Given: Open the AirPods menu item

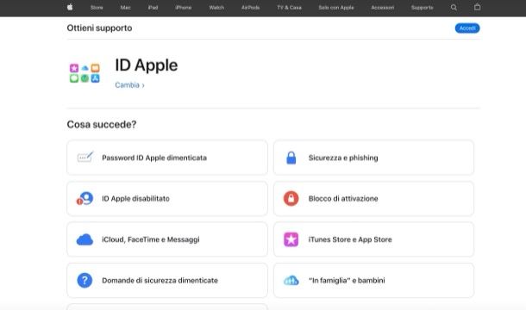Looking at the screenshot, I should pyautogui.click(x=251, y=8).
